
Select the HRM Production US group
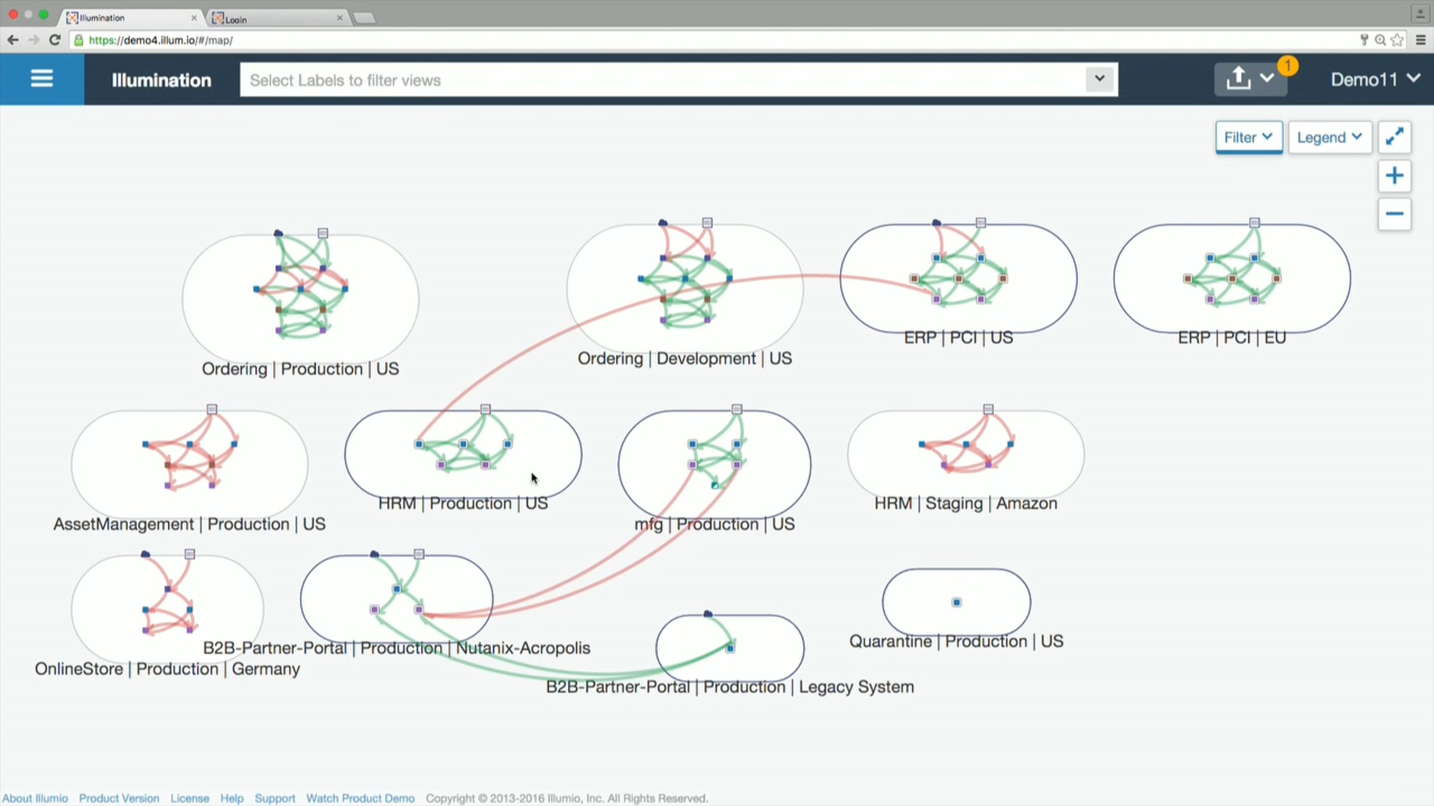point(463,454)
